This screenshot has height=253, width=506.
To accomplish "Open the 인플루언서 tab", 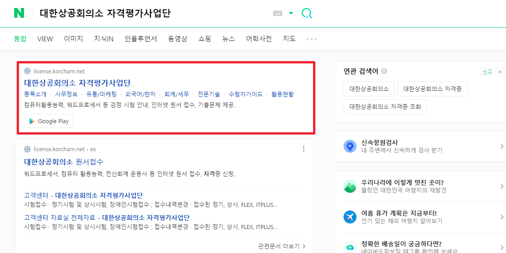I will pos(141,39).
